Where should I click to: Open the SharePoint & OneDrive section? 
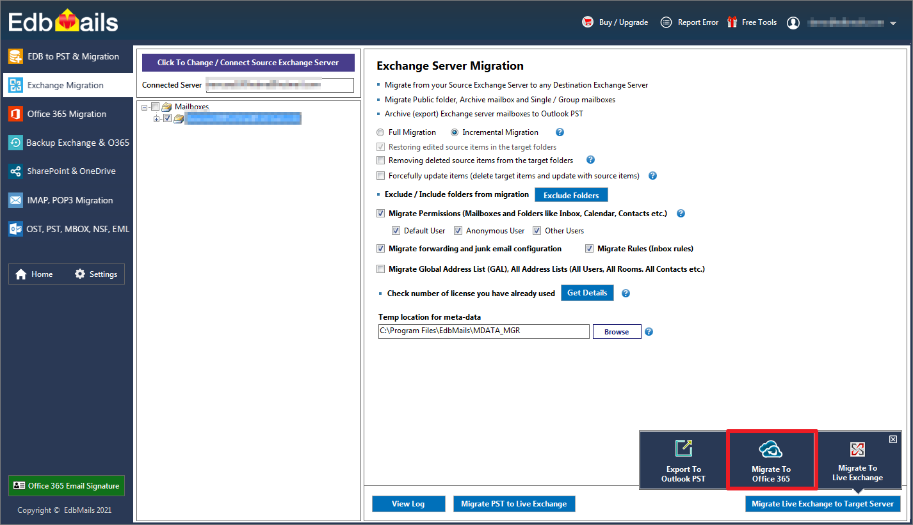point(67,171)
